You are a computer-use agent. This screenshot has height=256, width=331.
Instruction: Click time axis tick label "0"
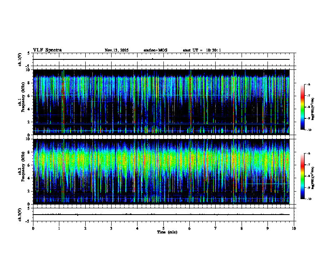[33, 228]
